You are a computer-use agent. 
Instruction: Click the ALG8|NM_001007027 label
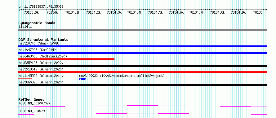tap(34, 103)
